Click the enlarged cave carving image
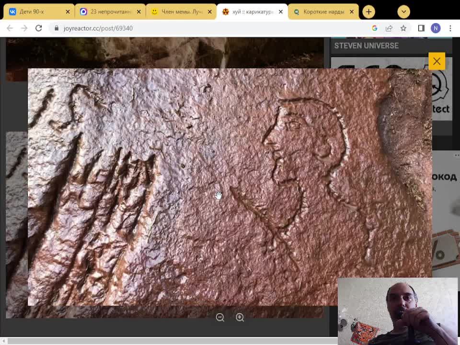 coord(230,187)
